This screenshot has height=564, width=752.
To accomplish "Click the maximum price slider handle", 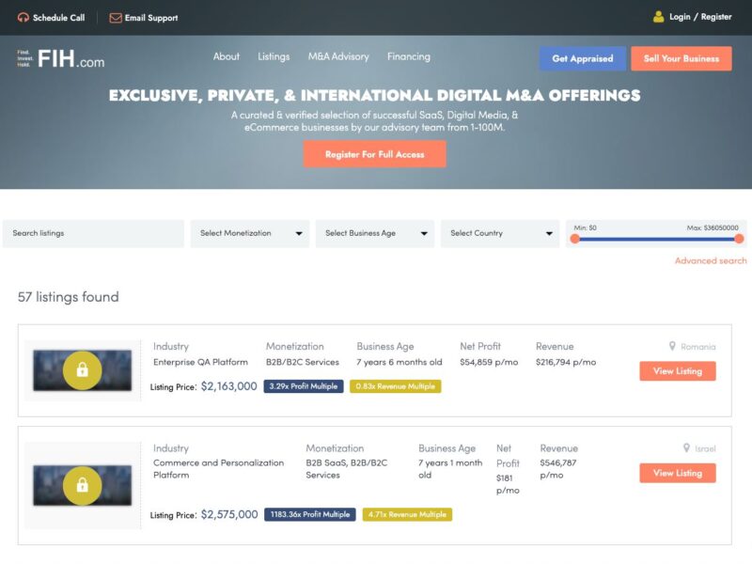I will point(739,239).
